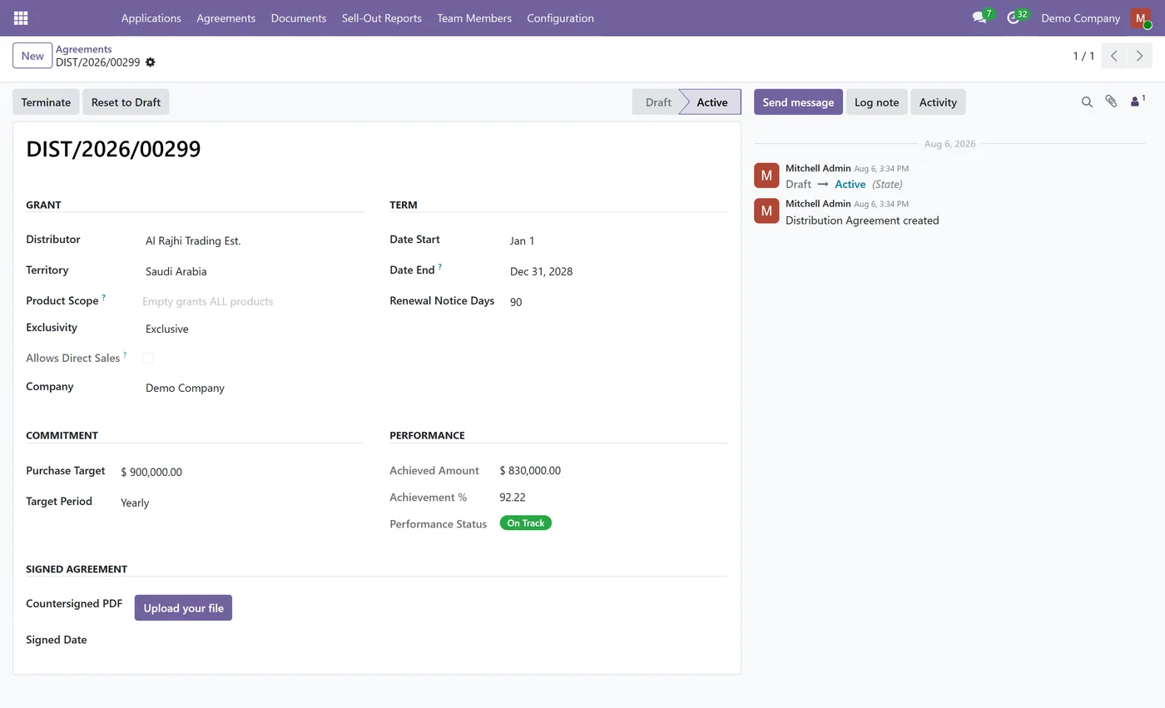The image size is (1165, 708).
Task: Click the Send message button
Action: [798, 101]
